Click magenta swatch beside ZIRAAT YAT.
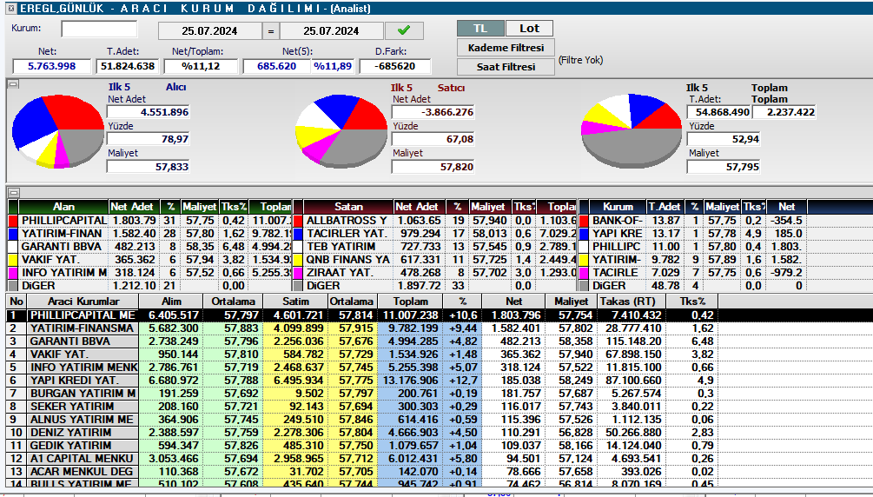Image resolution: width=873 pixels, height=497 pixels. (298, 273)
